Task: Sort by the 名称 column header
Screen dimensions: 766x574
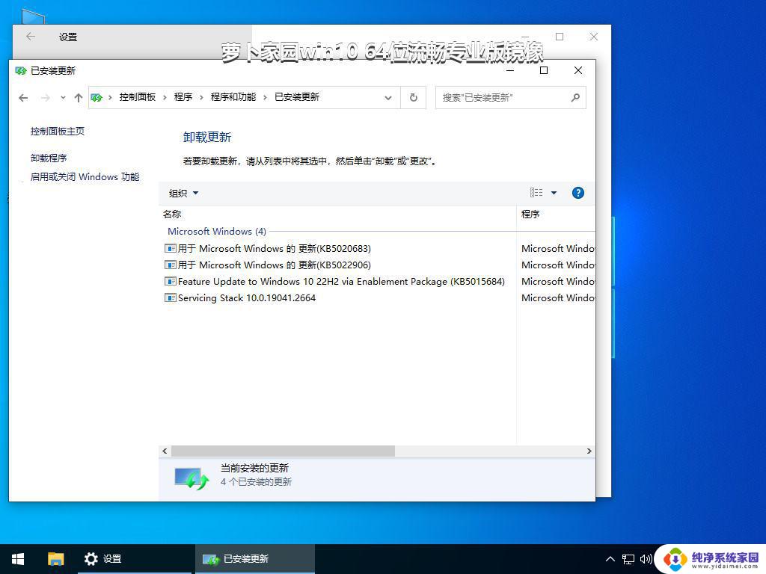Action: (x=173, y=215)
